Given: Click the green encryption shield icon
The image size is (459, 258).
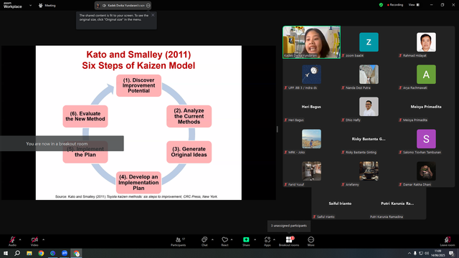Looking at the screenshot, I should click(x=381, y=5).
